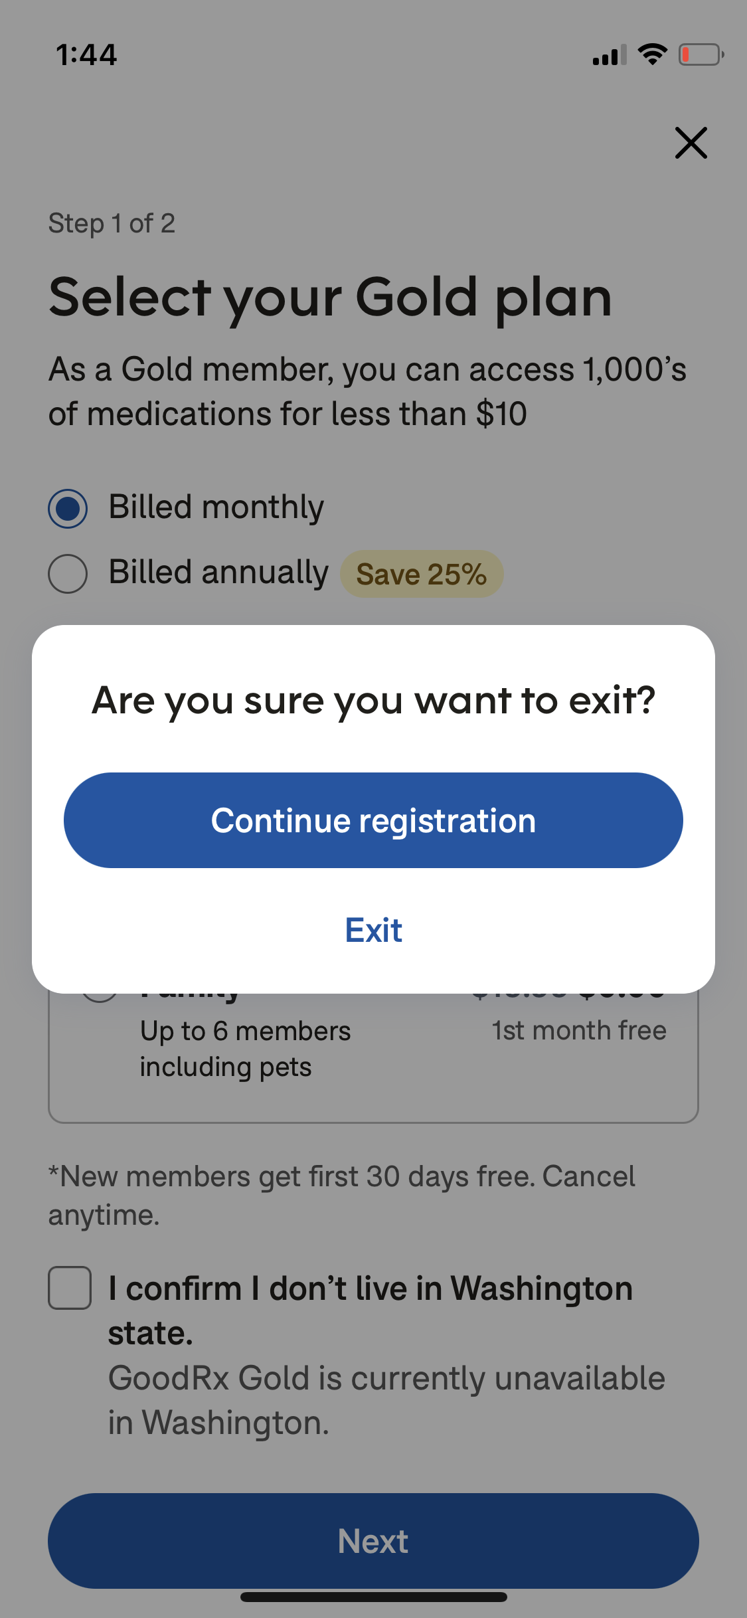Tap the 1:44 status bar clock
The height and width of the screenshot is (1618, 747).
(x=86, y=54)
